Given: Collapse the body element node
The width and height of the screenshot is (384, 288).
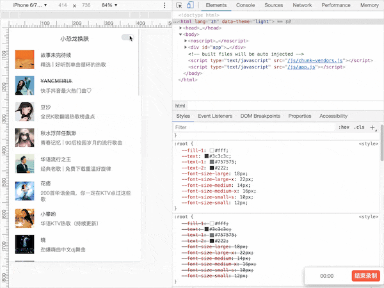Looking at the screenshot, I should [x=181, y=35].
